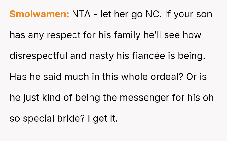The image size is (227, 141).
Task: Open the Smolwamen user profile link
Action: pyautogui.click(x=39, y=15)
